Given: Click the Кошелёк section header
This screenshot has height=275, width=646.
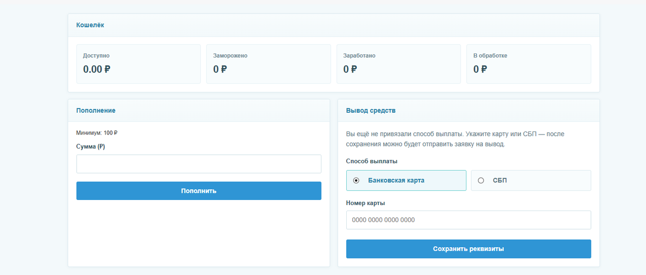Looking at the screenshot, I should pyautogui.click(x=334, y=25).
